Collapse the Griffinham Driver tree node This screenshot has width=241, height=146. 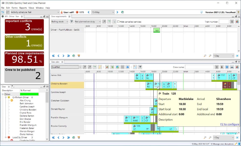(6, 97)
